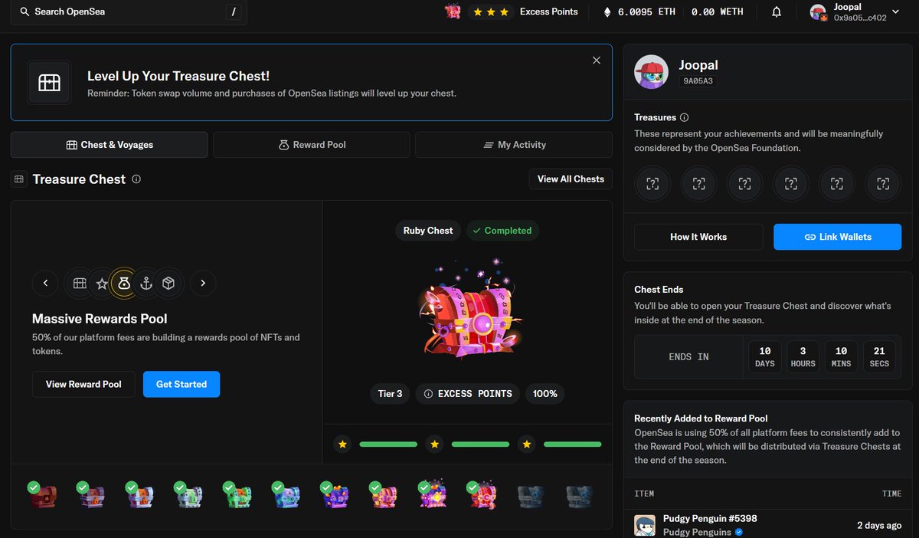Expand the account menu chevron

[895, 12]
